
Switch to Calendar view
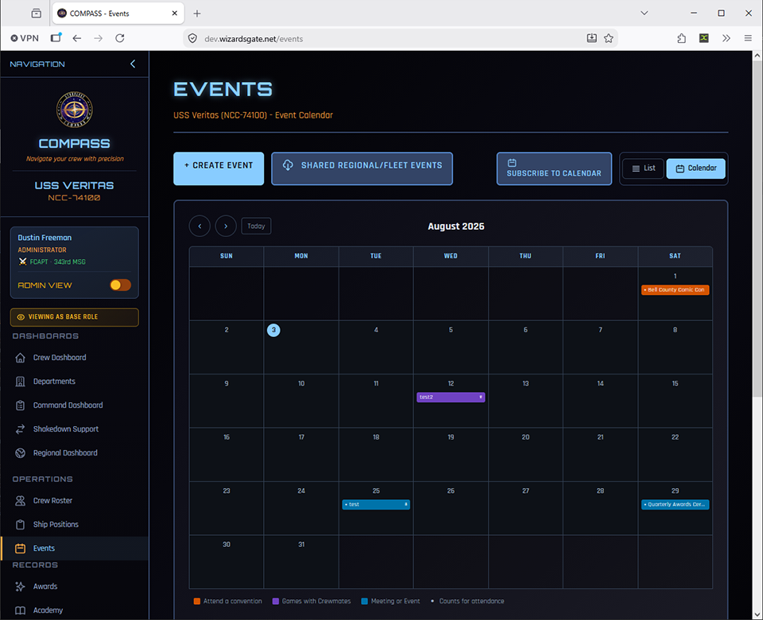point(695,169)
